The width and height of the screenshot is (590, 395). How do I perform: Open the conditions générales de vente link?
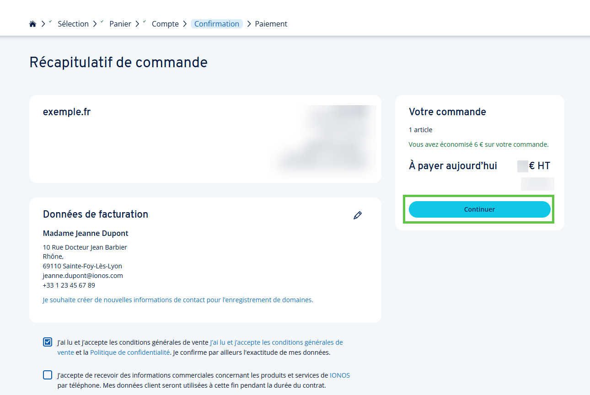[x=276, y=342]
